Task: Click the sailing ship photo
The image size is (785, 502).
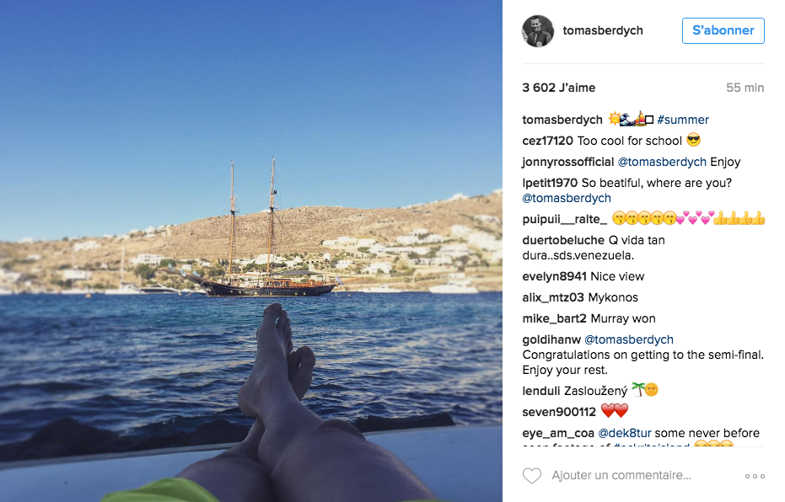Action: coord(250,251)
